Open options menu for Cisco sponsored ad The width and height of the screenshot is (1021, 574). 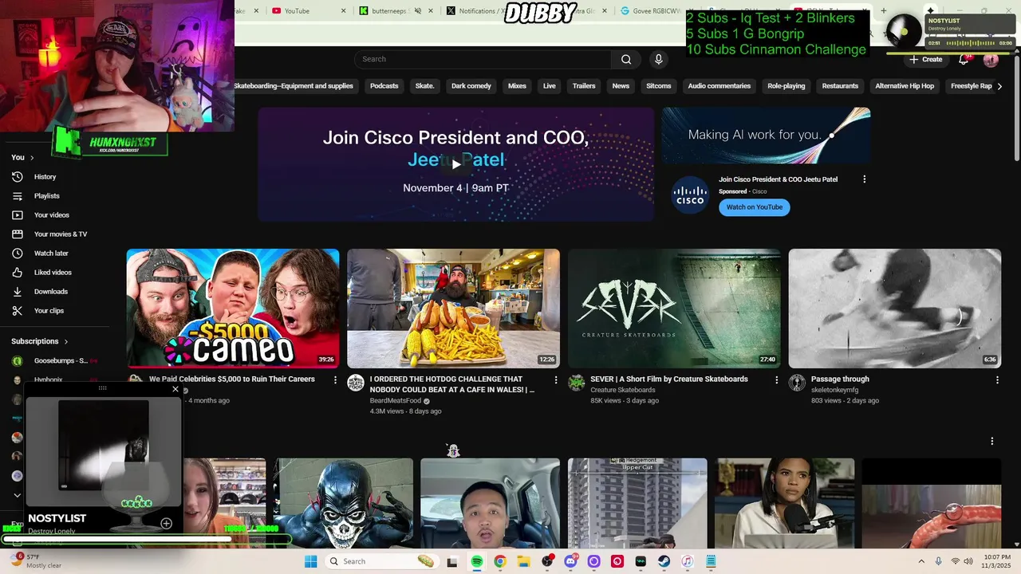tap(864, 179)
